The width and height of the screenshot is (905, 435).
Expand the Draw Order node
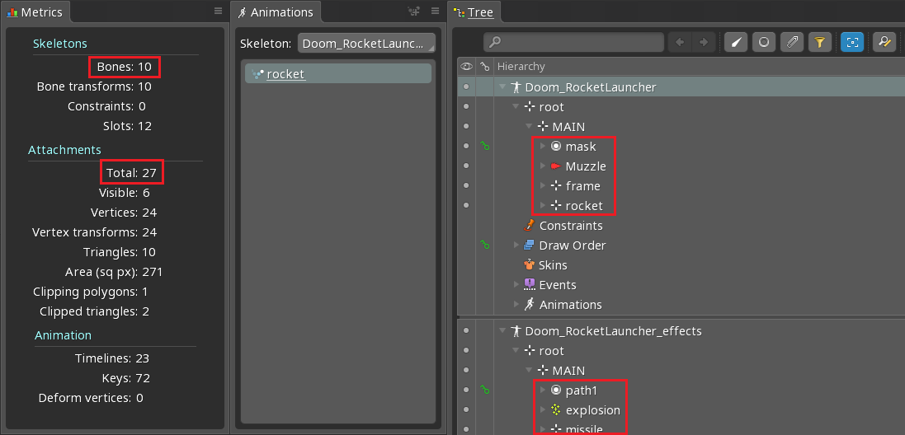(x=516, y=246)
